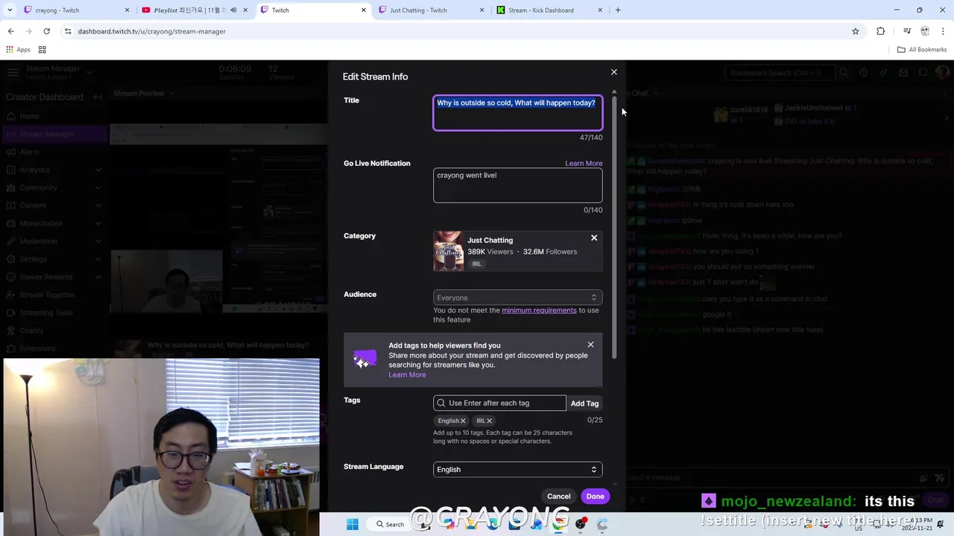Mute audio on the Playlist tab

(233, 10)
